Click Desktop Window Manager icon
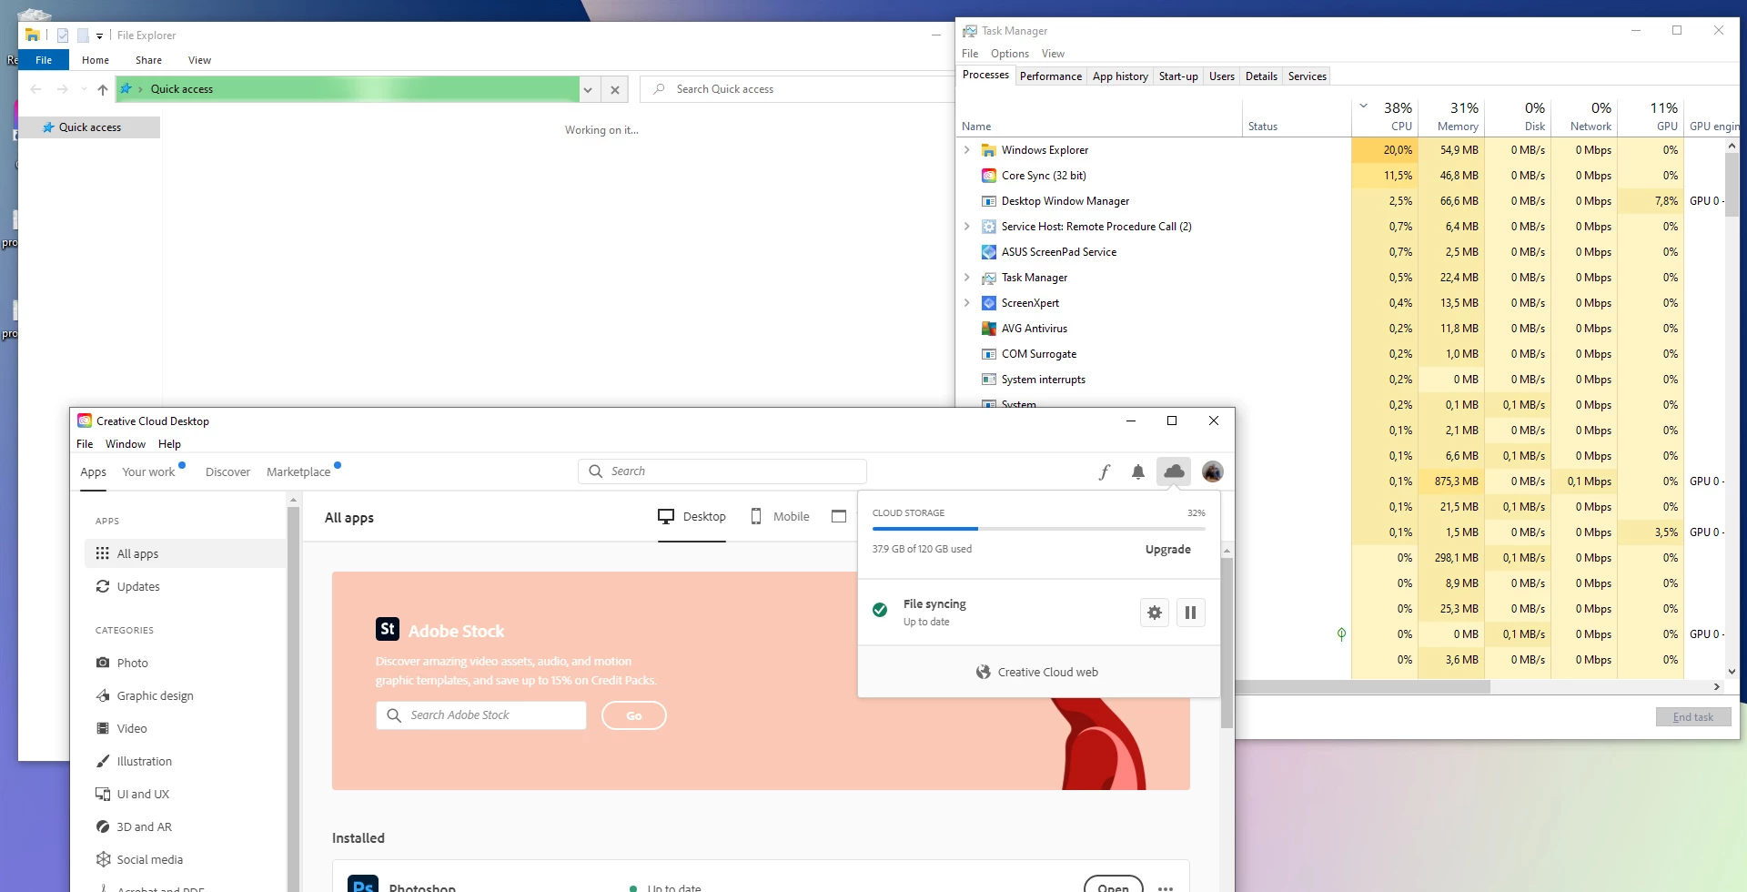1747x892 pixels. [989, 201]
